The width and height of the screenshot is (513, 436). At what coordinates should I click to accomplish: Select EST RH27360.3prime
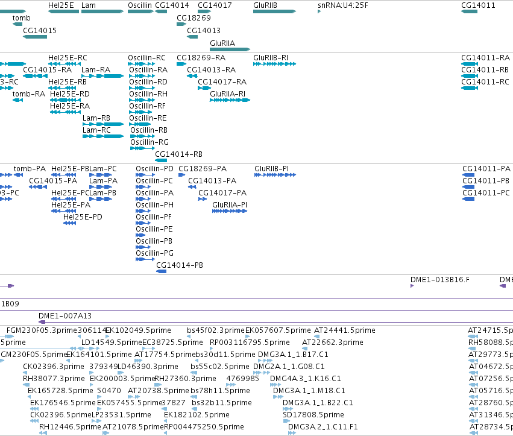click(x=185, y=379)
